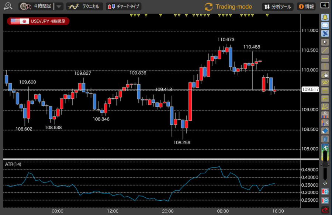Image resolution: width=332 pixels, height=215 pixels.
Task: Click the candle zoom-in plus icon
Action: (x=325, y=191)
